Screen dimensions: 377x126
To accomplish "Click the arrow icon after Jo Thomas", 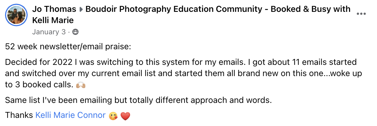I will coord(81,9).
